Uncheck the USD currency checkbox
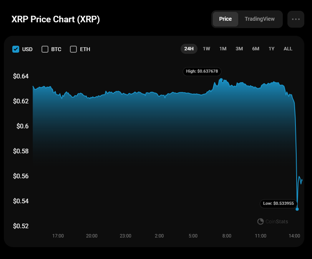 16,49
